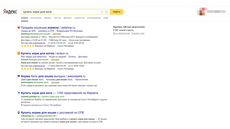Click the reksshop.ru paw print favicon

(19, 113)
